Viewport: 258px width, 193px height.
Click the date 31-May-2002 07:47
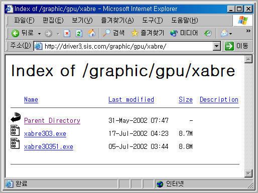point(139,120)
